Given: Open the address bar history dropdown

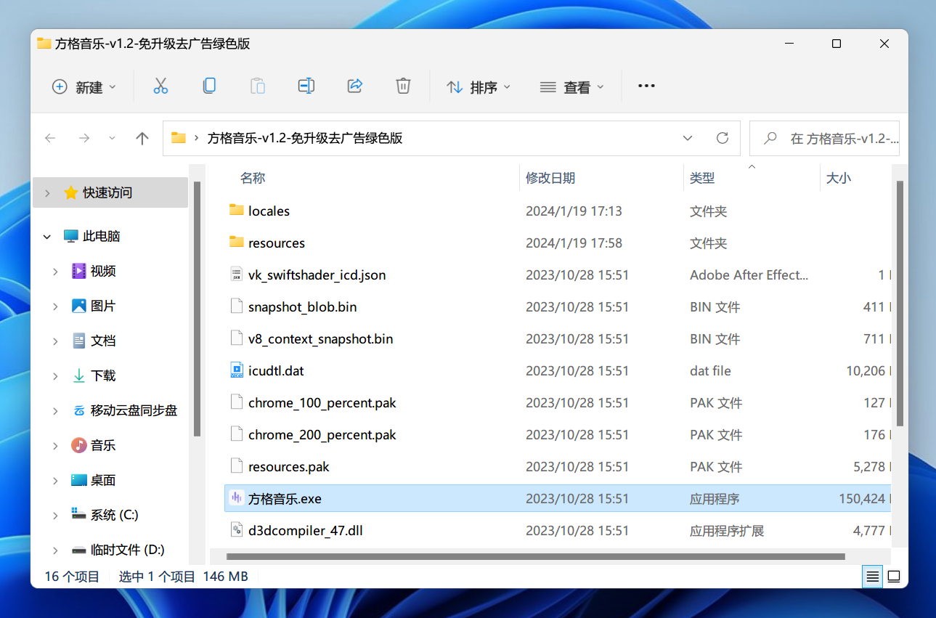Looking at the screenshot, I should point(687,138).
